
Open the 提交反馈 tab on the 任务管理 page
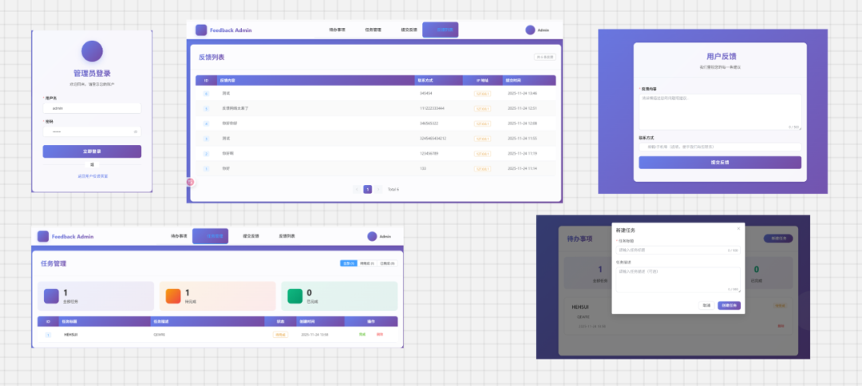coord(251,236)
